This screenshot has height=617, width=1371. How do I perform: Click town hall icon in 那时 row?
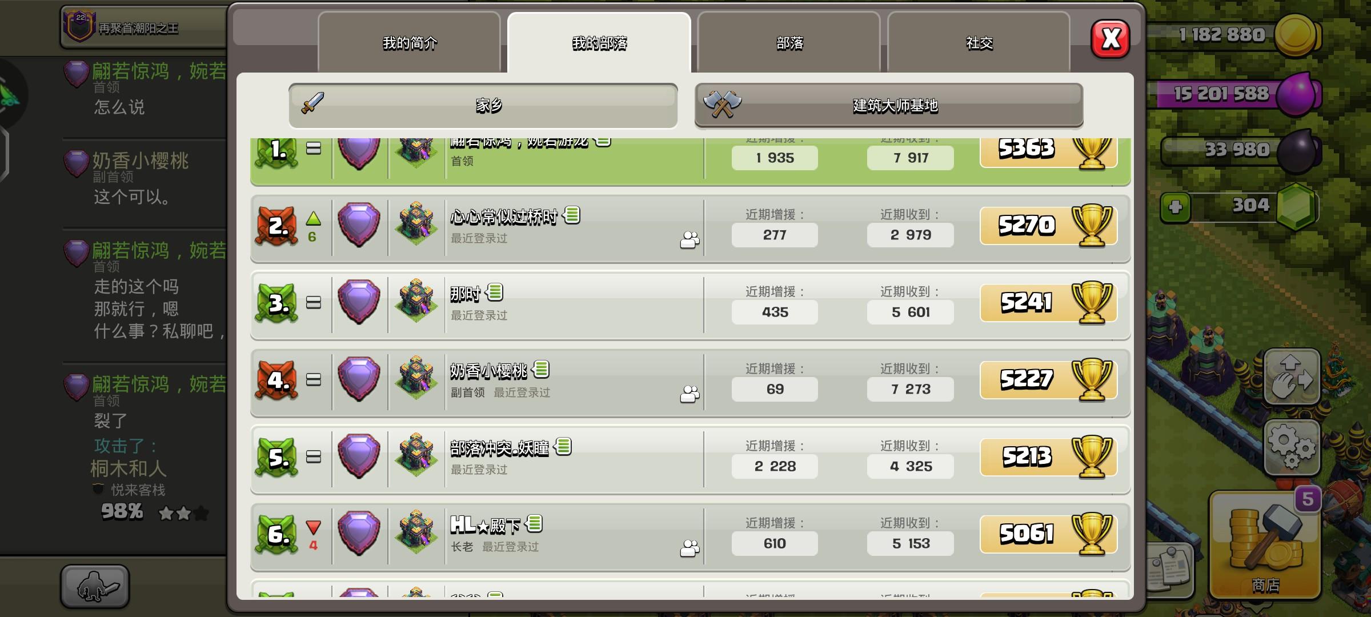click(x=416, y=301)
